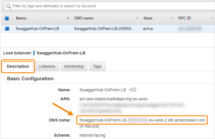Open the State column dropdown arrow
This screenshot has width=215, height=139.
coord(172,18)
